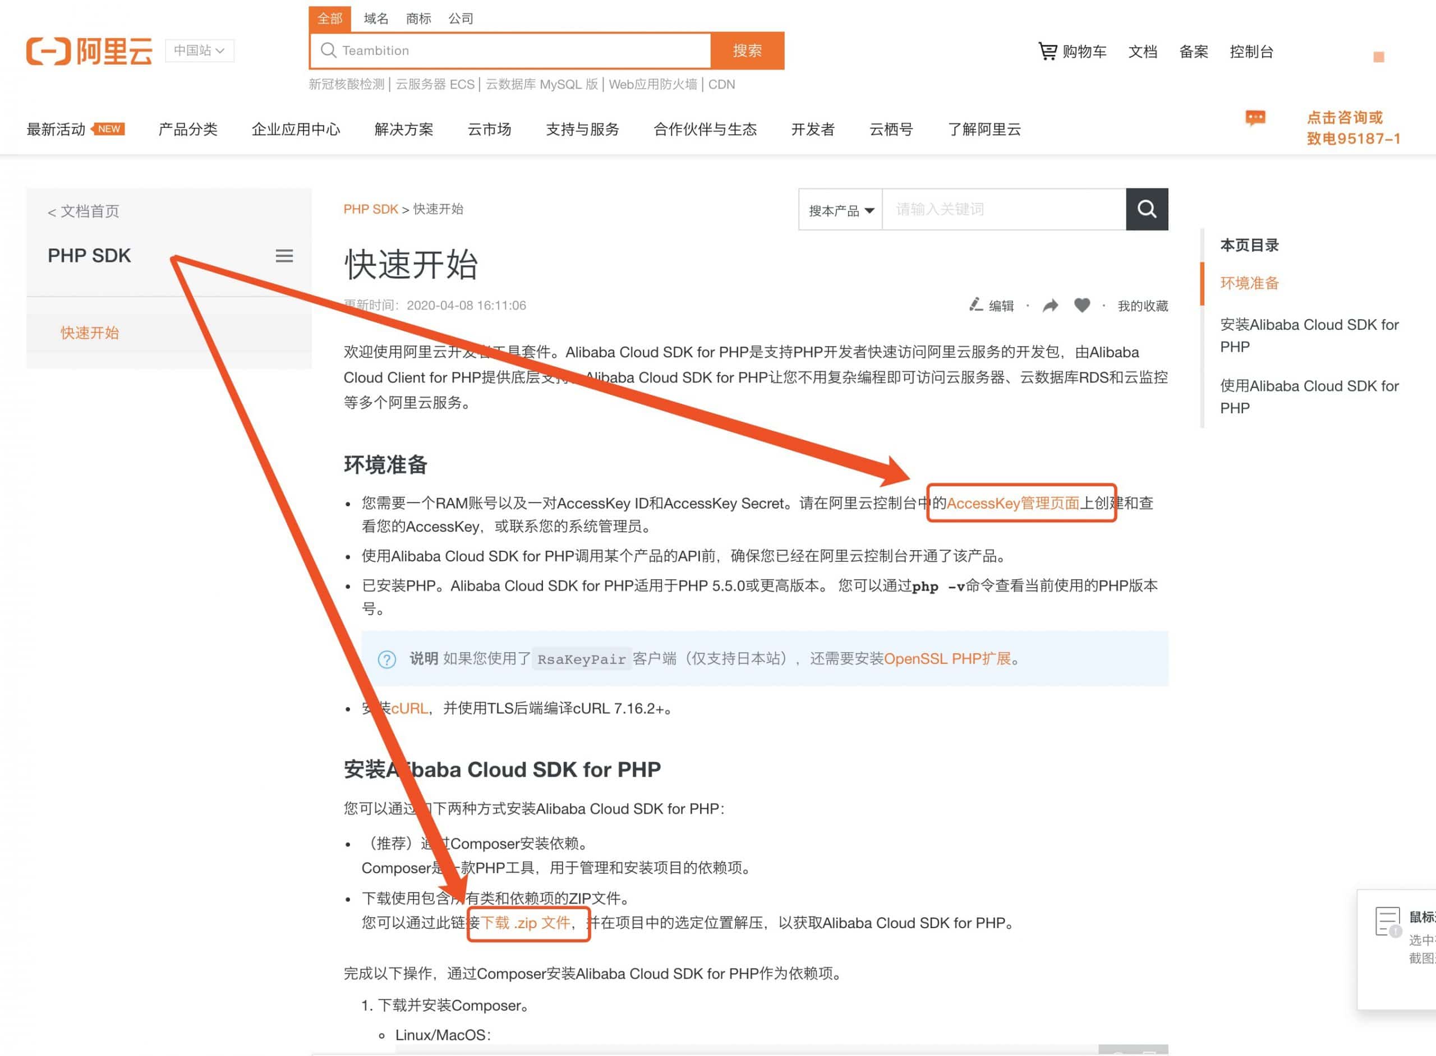Select 快速开始 in the sidebar tree

(x=90, y=333)
